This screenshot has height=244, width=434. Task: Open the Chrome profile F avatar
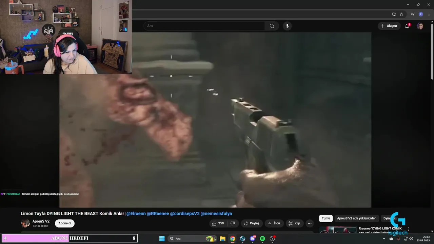(421, 14)
